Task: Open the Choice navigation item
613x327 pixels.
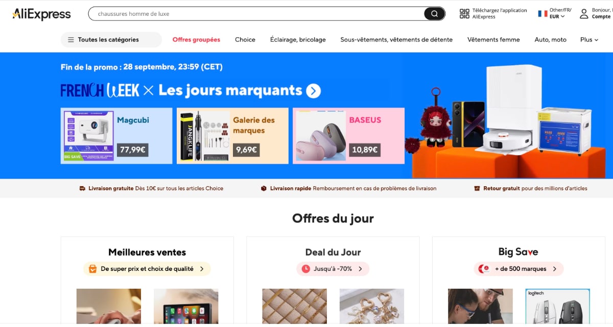Action: click(x=245, y=40)
